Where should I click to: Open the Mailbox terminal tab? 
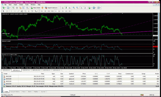(36, 92)
